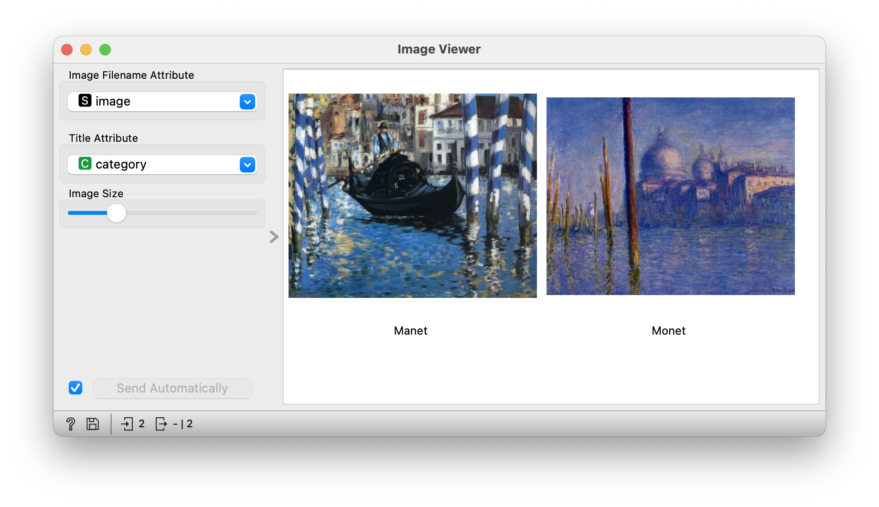Screen dimensions: 879x507
Task: Click the output data summary icon
Action: (161, 424)
